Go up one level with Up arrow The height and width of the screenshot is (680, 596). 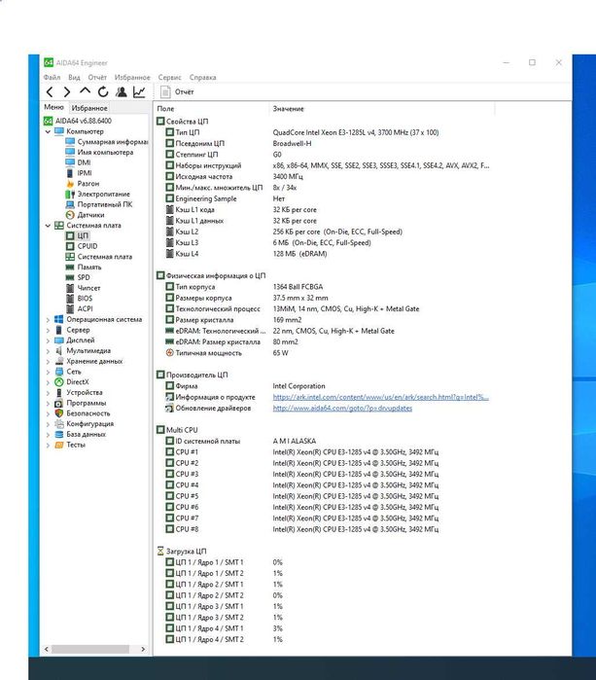pyautogui.click(x=85, y=91)
